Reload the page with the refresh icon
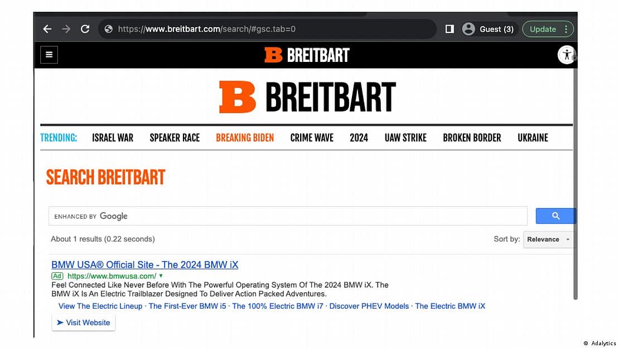The image size is (619, 348). [x=85, y=29]
